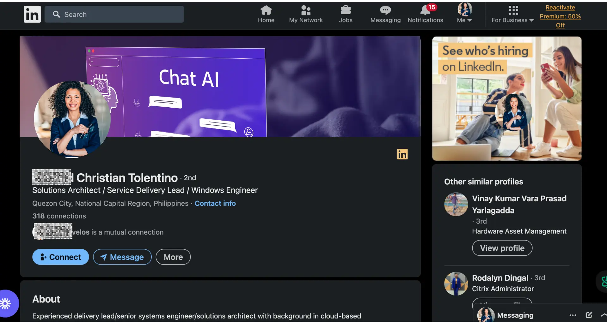Click the 'Other similar profiles' heading

(483, 182)
